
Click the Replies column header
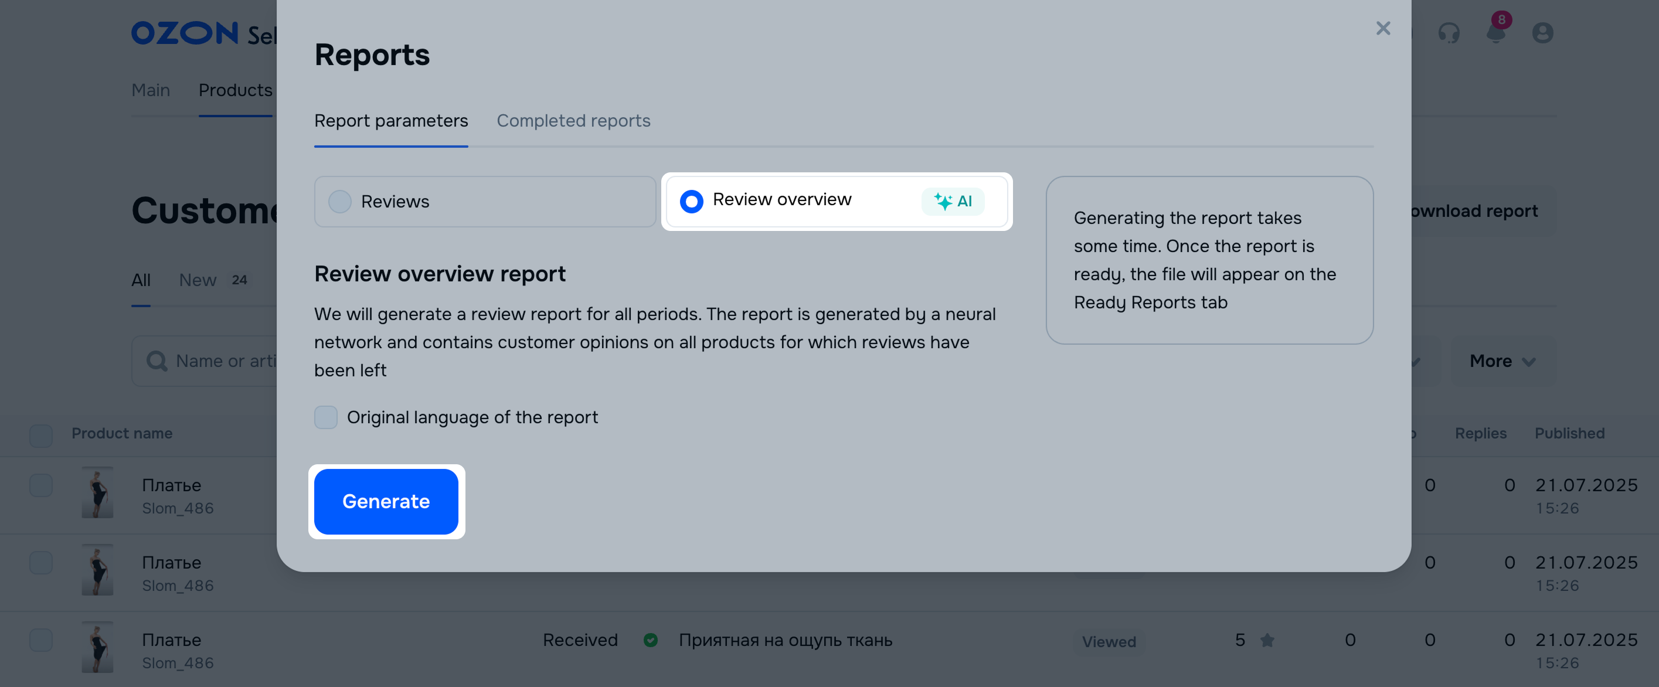pos(1480,433)
